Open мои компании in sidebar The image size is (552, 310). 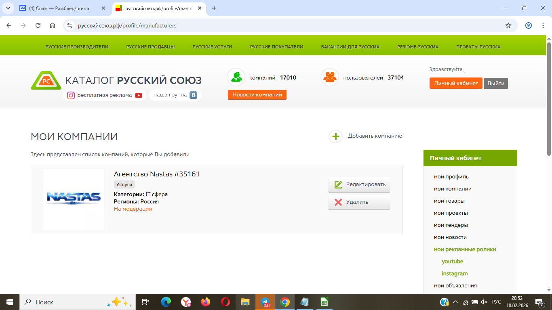(453, 189)
